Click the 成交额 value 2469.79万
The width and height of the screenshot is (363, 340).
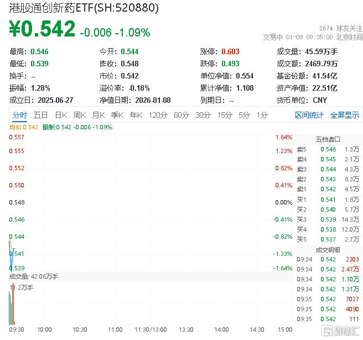[x=321, y=64]
